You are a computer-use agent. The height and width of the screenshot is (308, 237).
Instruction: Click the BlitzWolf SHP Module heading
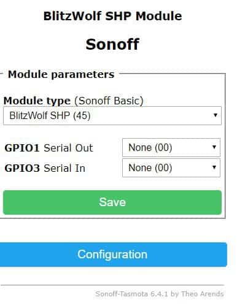point(112,16)
